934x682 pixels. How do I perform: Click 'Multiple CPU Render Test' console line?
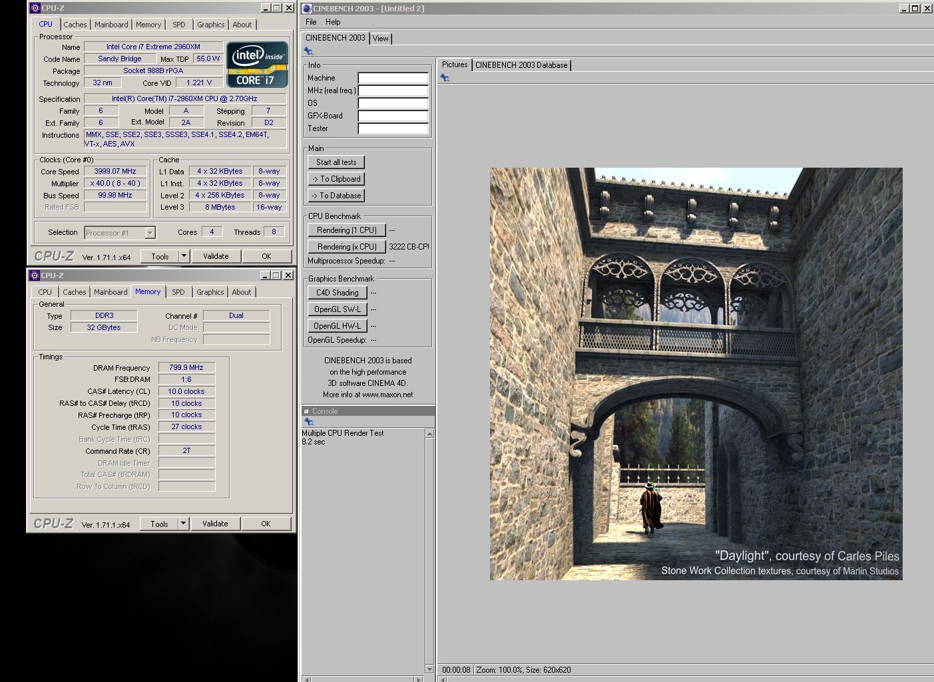click(x=343, y=433)
